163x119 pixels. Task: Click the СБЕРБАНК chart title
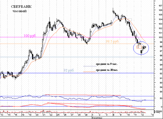[21, 7]
